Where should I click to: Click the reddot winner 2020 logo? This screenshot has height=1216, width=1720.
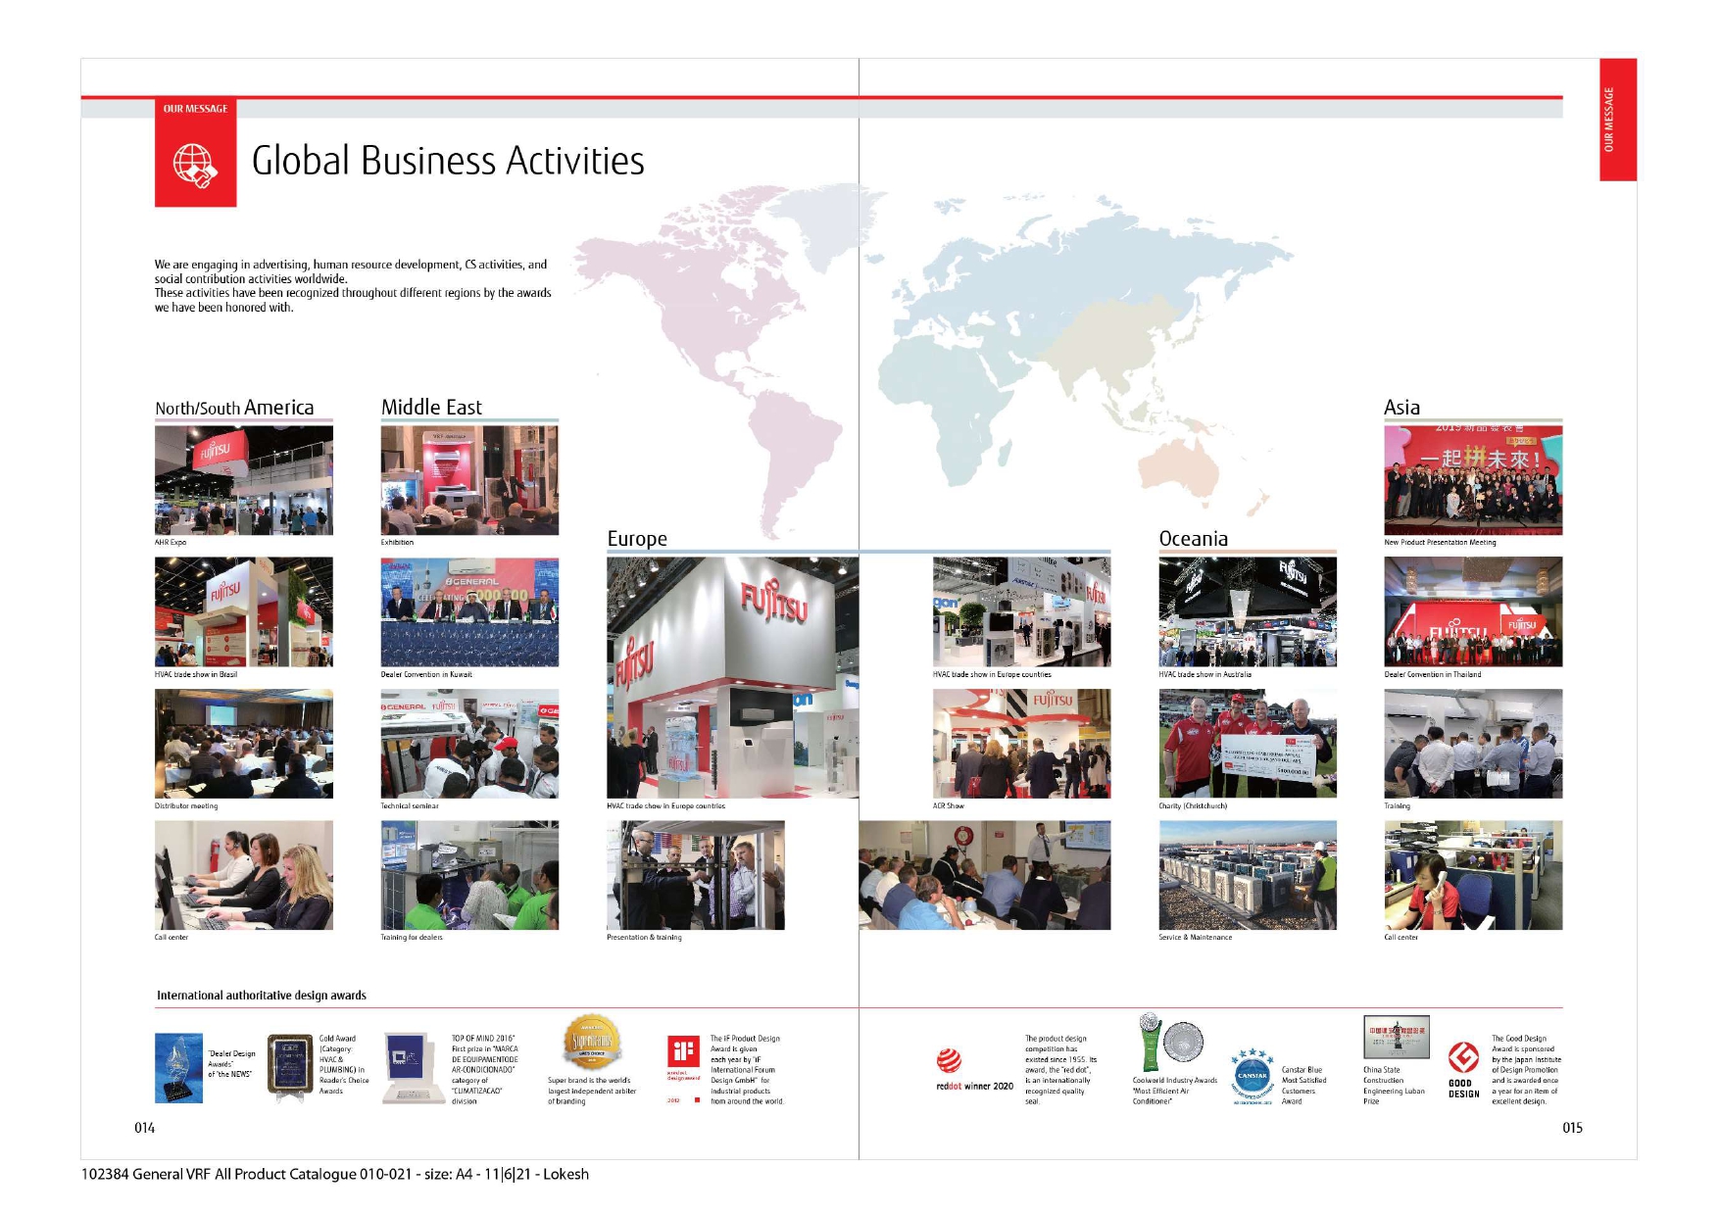tap(974, 1071)
